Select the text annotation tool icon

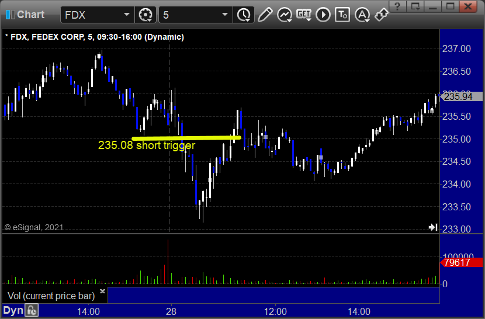point(342,15)
